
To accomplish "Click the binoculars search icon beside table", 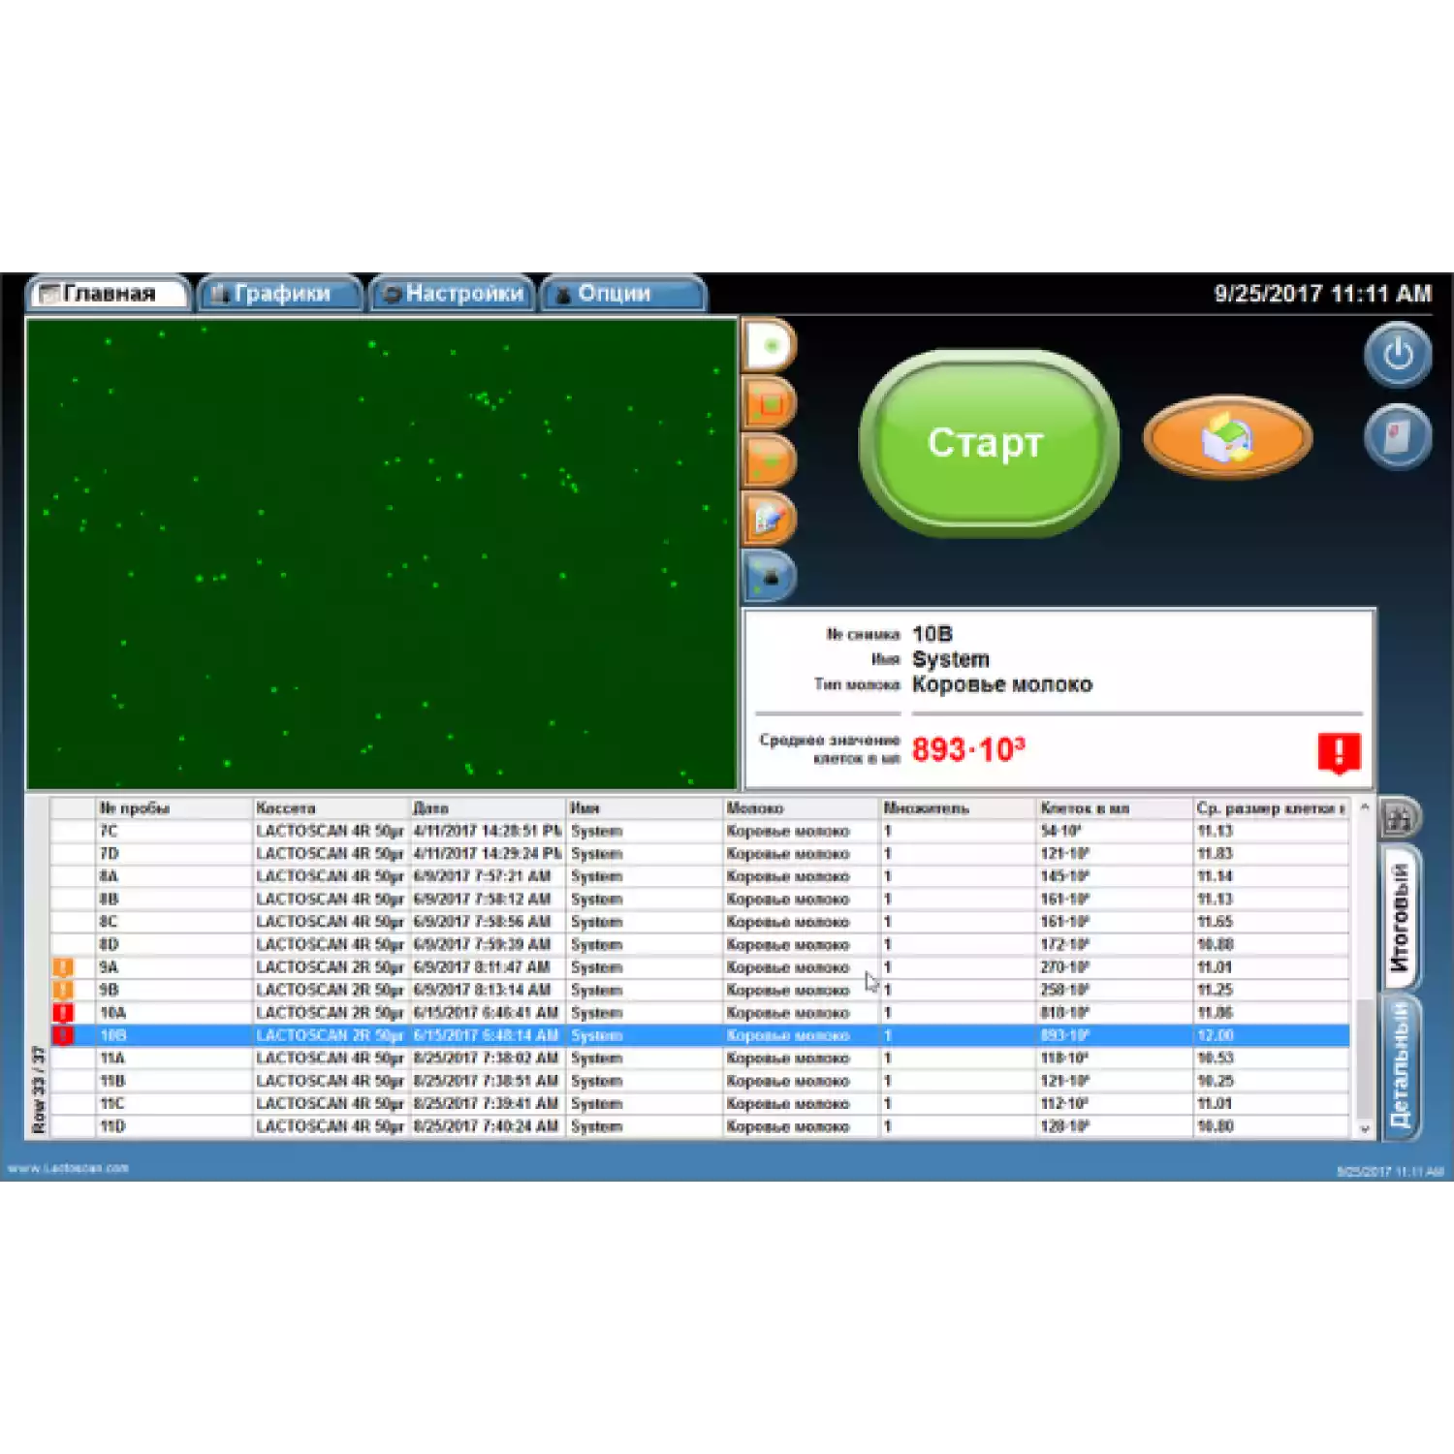I will point(1398,819).
